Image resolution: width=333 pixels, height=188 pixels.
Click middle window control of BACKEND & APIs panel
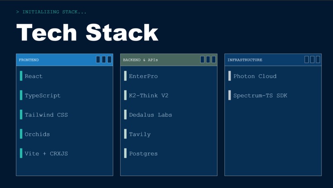click(x=208, y=59)
